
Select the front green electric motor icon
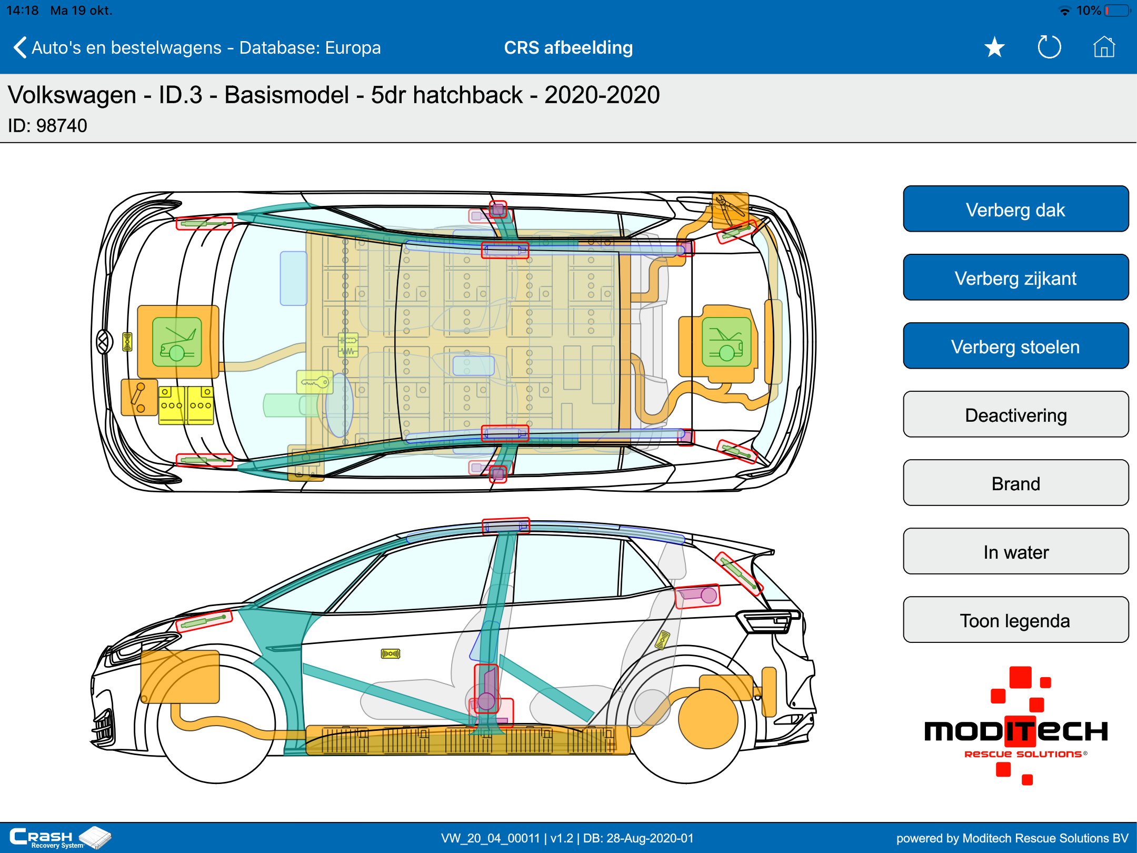click(177, 342)
